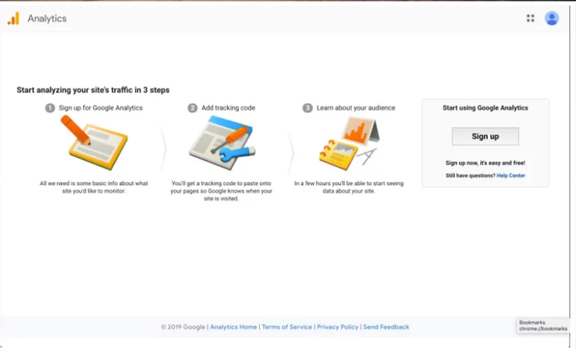Click the orange Analytics logo icon
Image resolution: width=576 pixels, height=352 pixels.
[13, 19]
